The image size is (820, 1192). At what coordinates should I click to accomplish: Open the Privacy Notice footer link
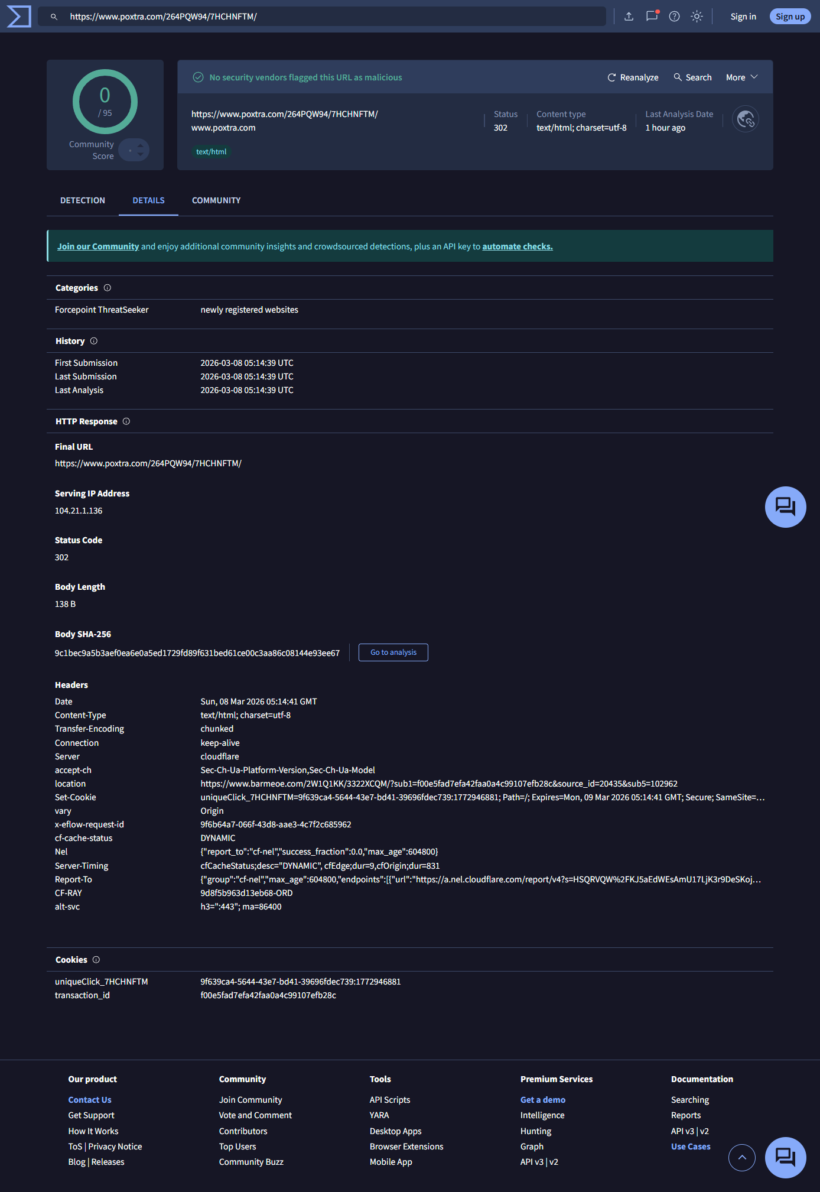coord(115,1146)
